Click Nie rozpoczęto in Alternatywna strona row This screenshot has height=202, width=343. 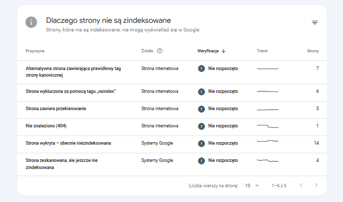pyautogui.click(x=223, y=69)
